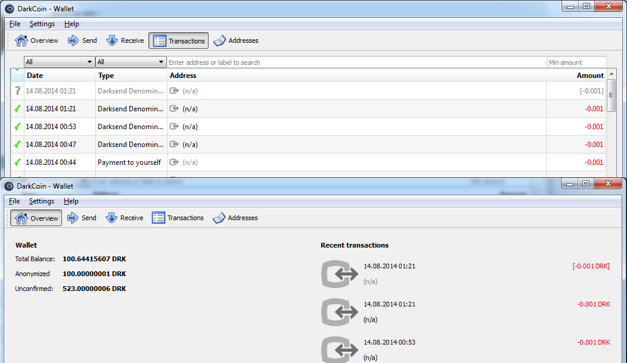This screenshot has height=363, width=627.
Task: Sort transactions by Type column
Action: [131, 76]
